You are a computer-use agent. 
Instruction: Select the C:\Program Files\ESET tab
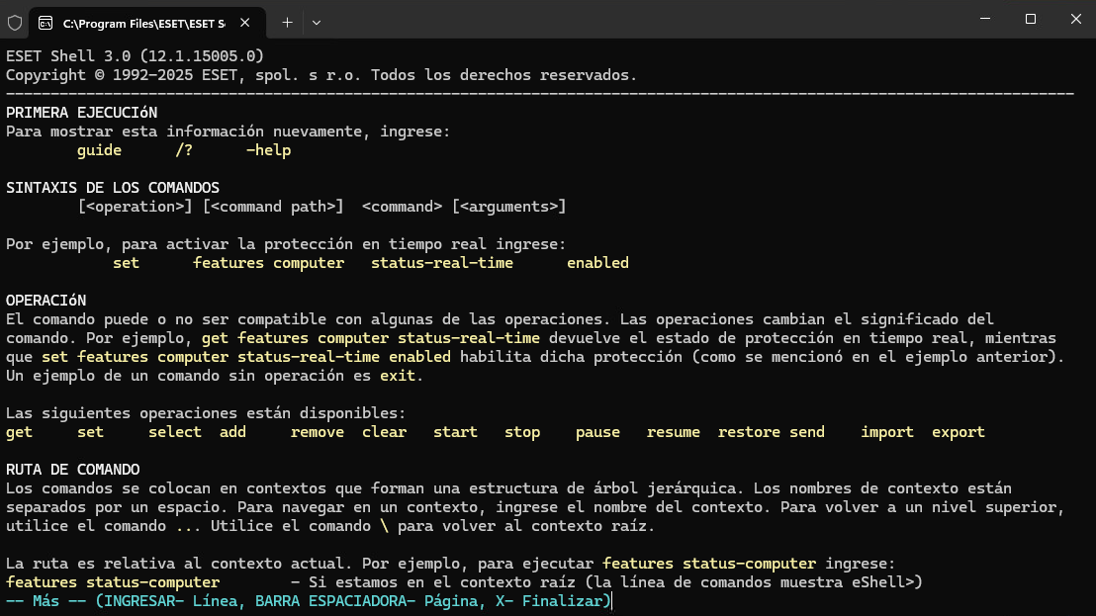[142, 21]
